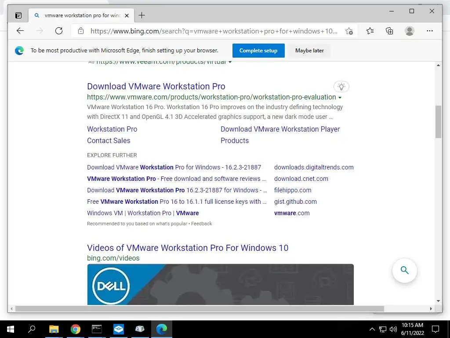This screenshot has width=450, height=338.
Task: Go back to the previous page
Action: [x=20, y=31]
